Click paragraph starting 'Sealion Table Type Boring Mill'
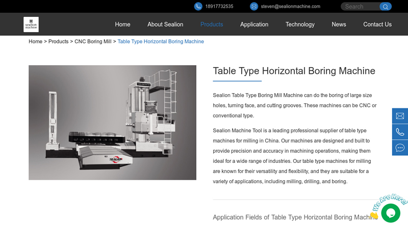Screen dimensions: 408x229 [295, 105]
